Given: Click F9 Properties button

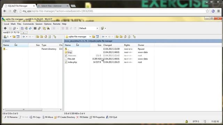Looking at the screenshot, I should click(x=97, y=117).
